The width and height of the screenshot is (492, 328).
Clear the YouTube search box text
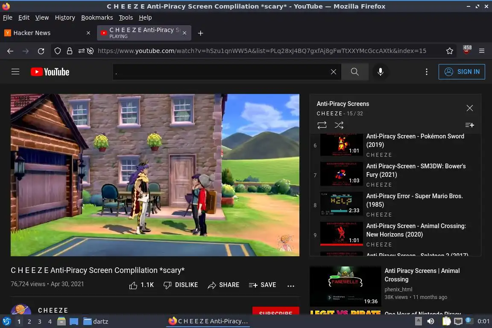[333, 72]
